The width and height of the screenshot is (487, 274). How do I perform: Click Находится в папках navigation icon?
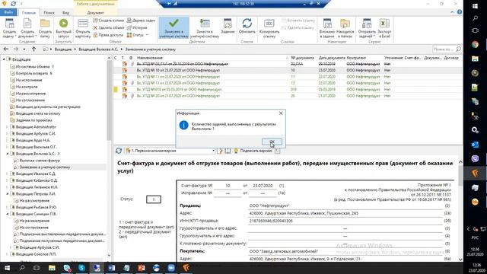point(345,28)
